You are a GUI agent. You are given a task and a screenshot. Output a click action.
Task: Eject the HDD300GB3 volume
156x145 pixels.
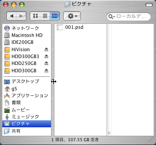pos(46,57)
